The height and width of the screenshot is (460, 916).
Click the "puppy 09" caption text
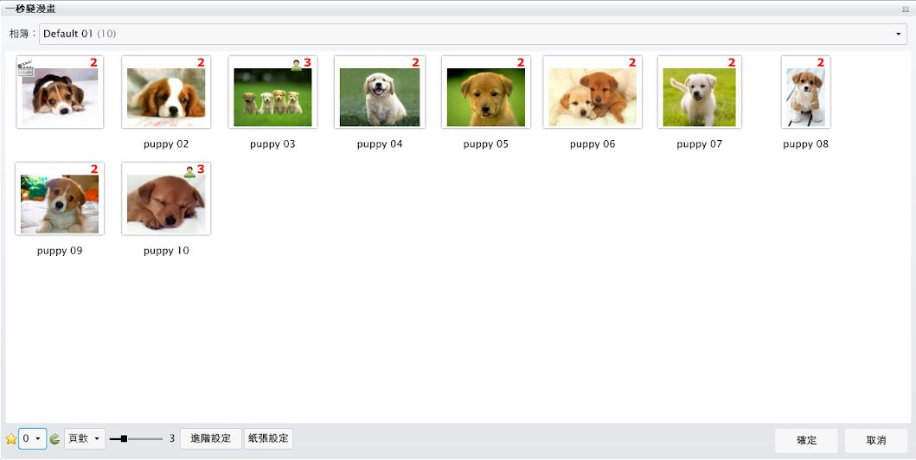coord(60,251)
